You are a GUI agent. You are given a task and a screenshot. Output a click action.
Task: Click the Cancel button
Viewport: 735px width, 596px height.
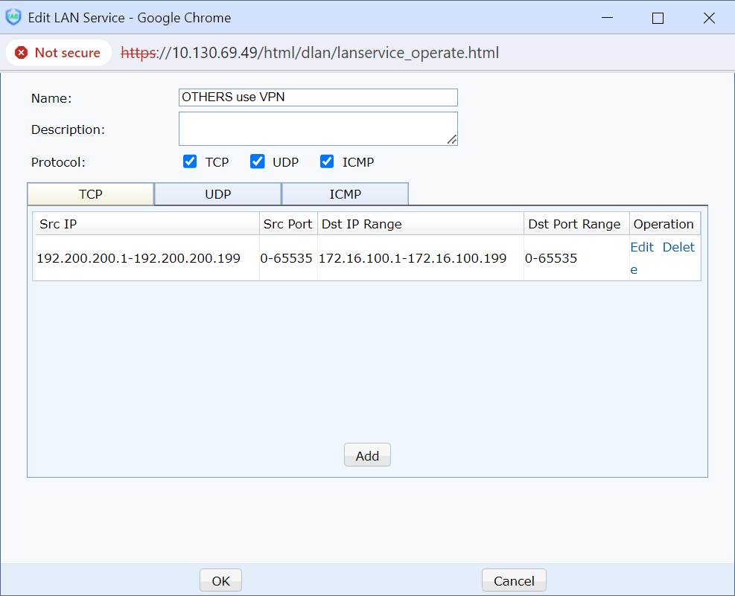coord(514,581)
